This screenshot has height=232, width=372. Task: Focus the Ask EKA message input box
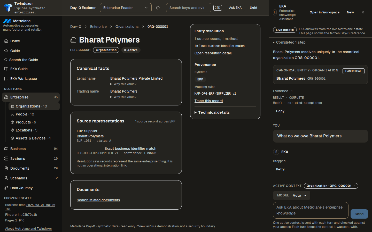point(311,210)
